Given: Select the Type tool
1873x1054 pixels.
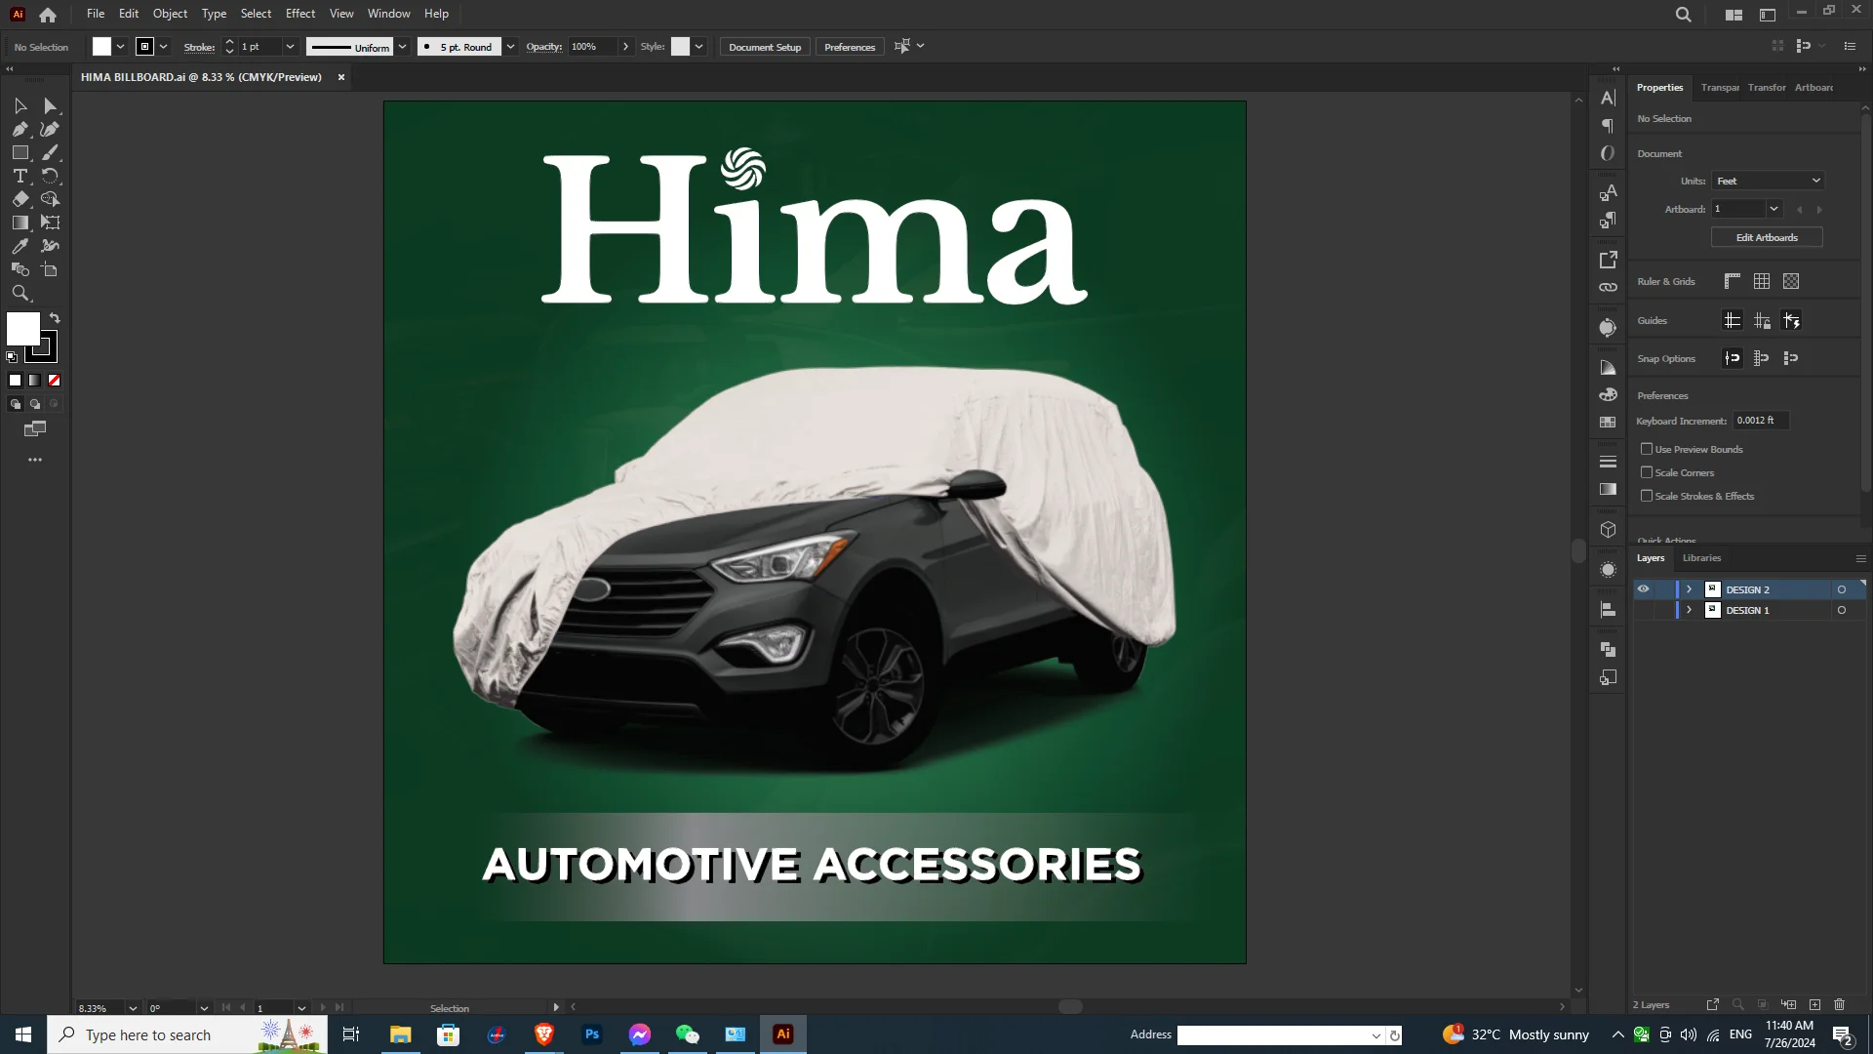Looking at the screenshot, I should [20, 176].
